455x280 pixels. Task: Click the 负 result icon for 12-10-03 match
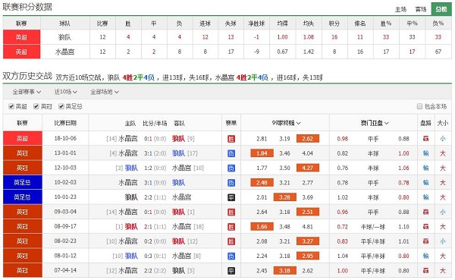pyautogui.click(x=231, y=168)
